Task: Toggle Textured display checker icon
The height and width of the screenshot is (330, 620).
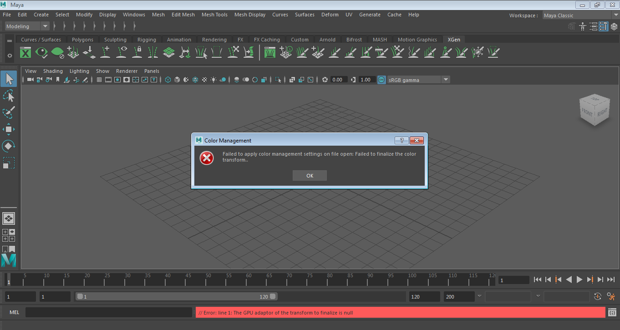Action: pos(204,80)
